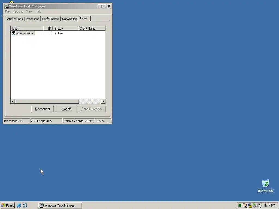The width and height of the screenshot is (279, 209).
Task: Maximize the Task Manager window
Action: [104, 6]
